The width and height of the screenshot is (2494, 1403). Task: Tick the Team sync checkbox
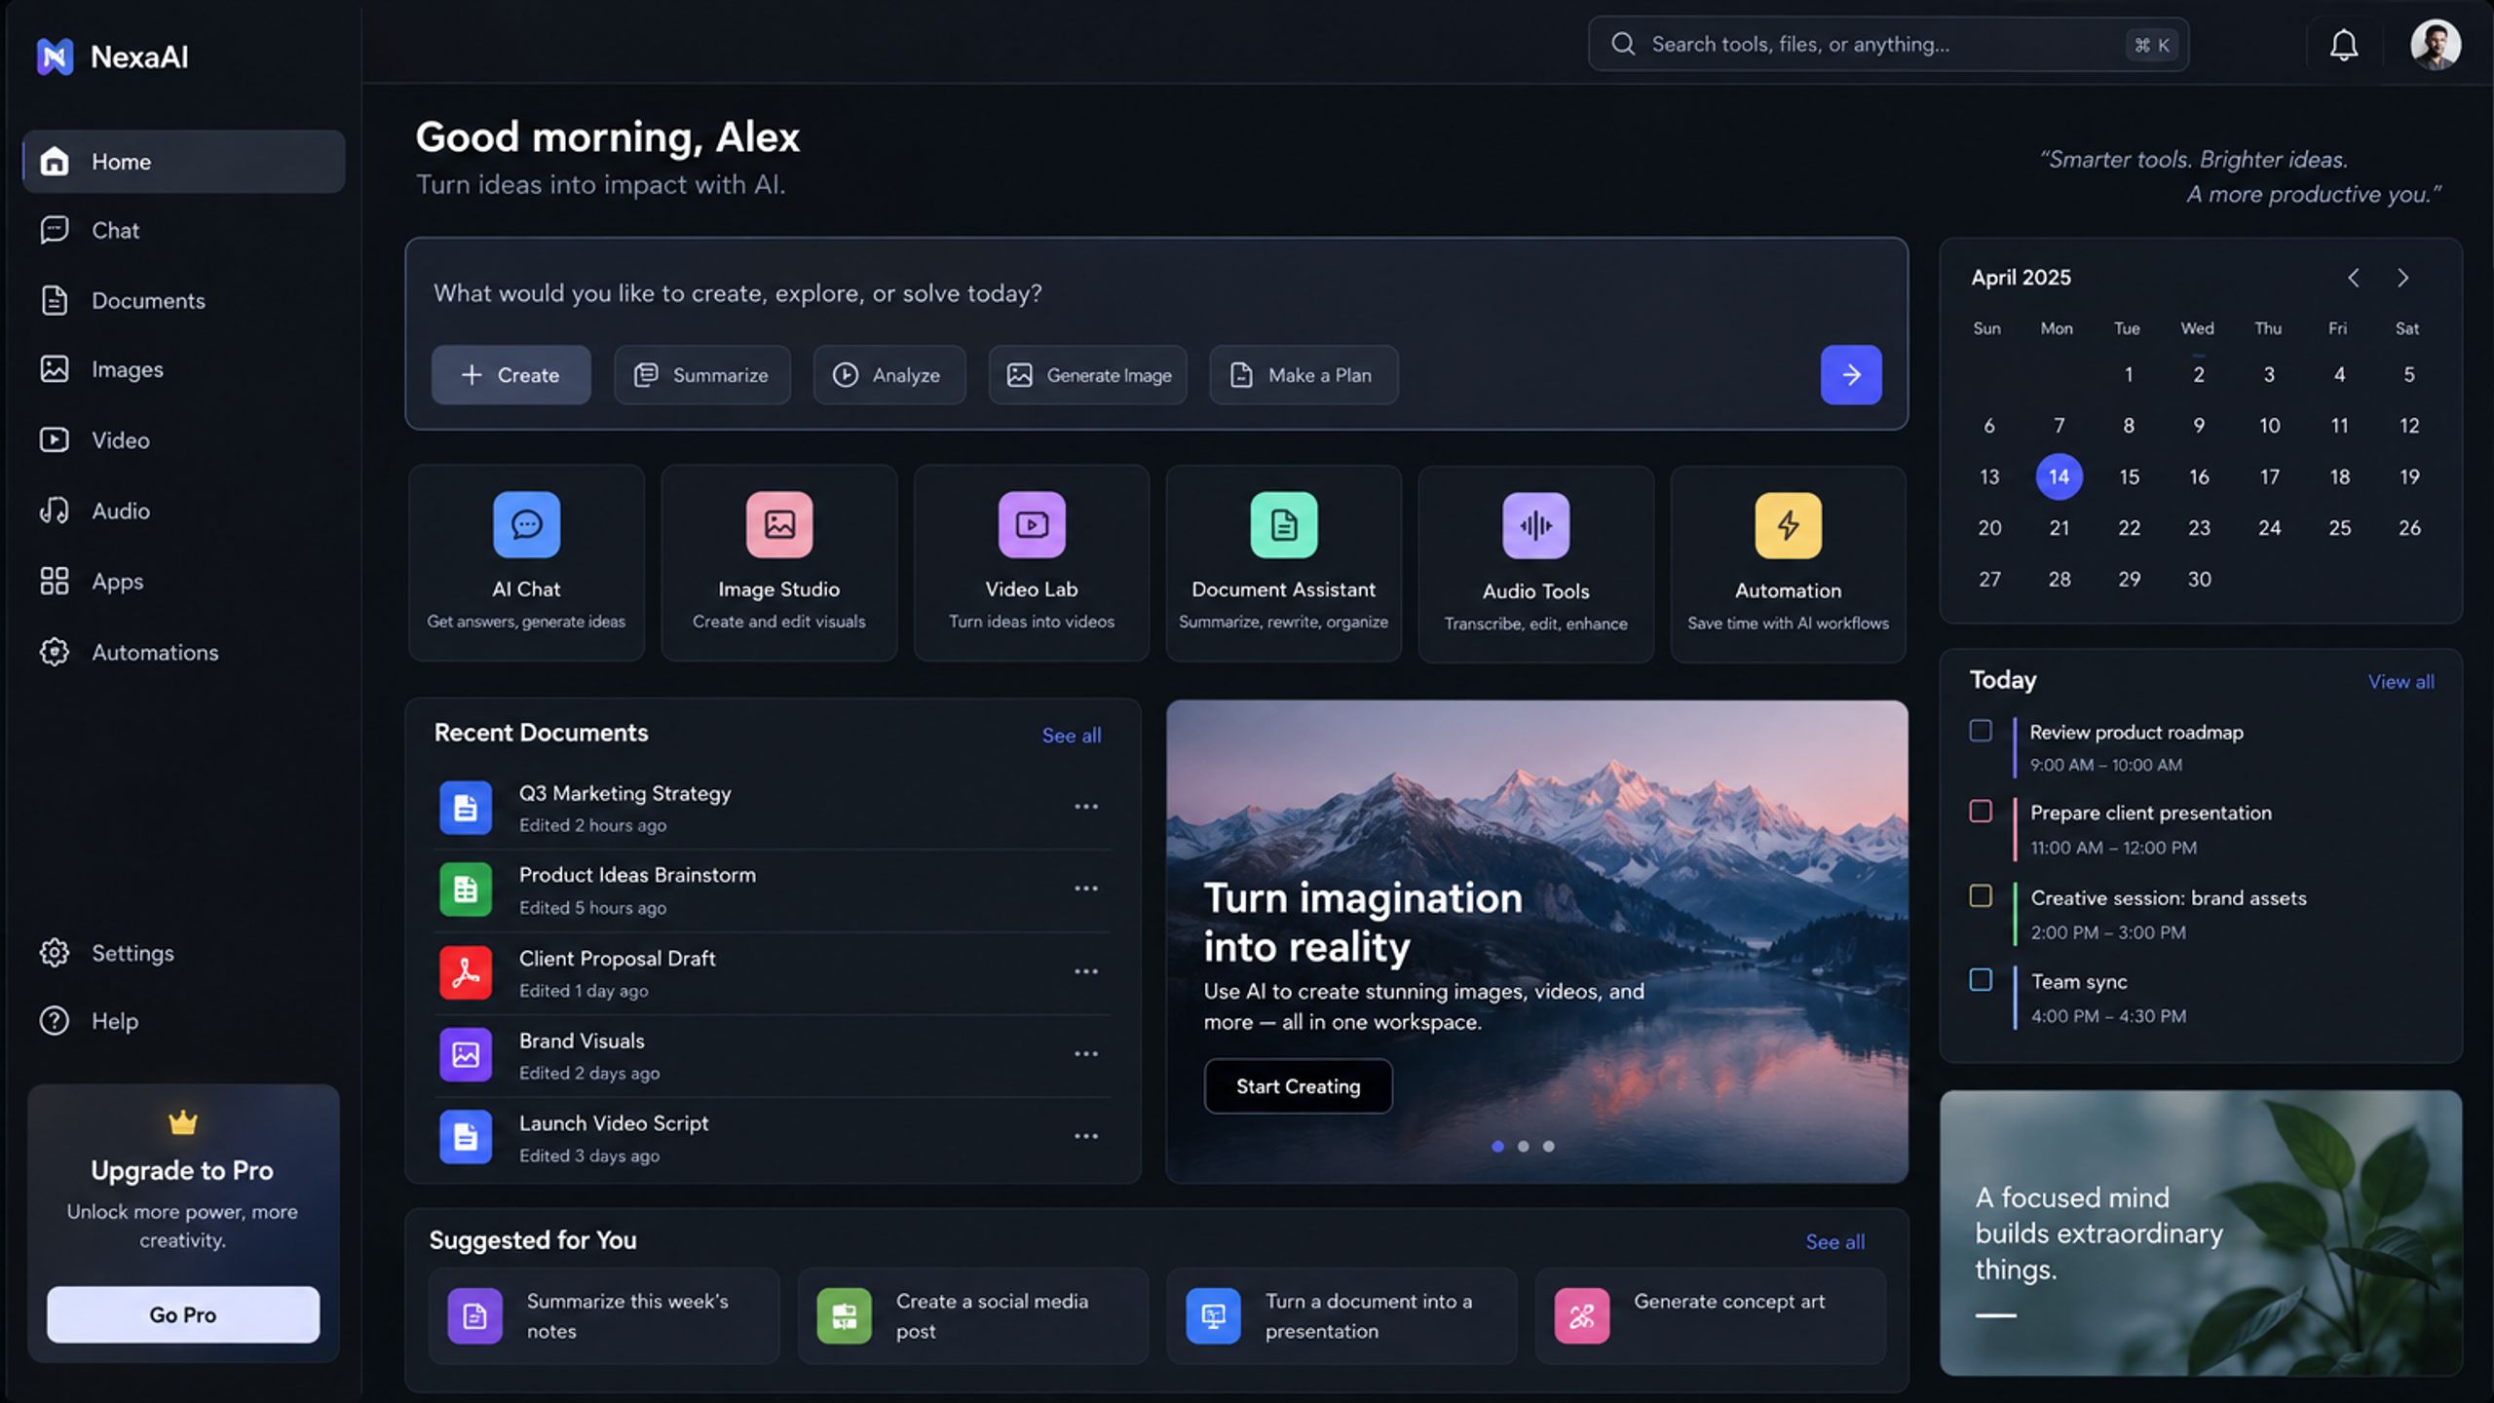(x=1981, y=979)
